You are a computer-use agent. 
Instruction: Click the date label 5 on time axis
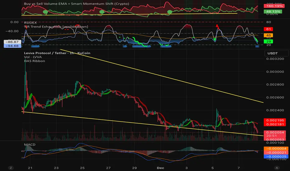point(213,168)
